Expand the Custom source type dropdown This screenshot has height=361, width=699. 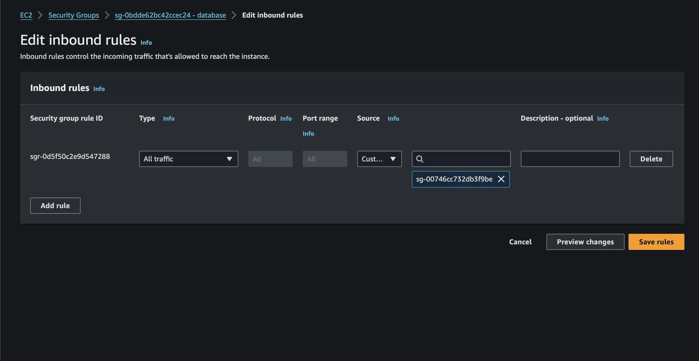click(x=379, y=159)
